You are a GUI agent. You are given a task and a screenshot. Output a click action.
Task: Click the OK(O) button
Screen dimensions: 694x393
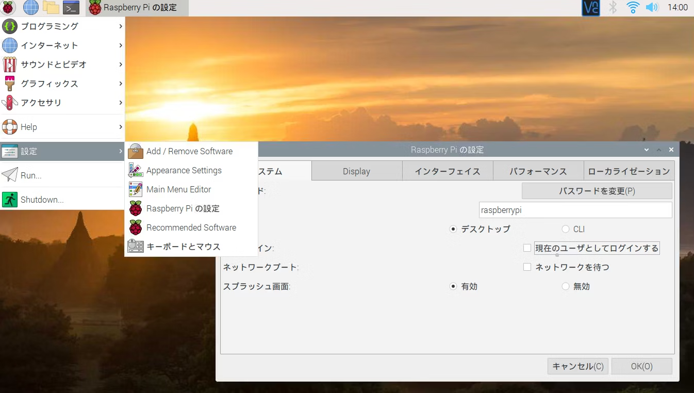[642, 366]
